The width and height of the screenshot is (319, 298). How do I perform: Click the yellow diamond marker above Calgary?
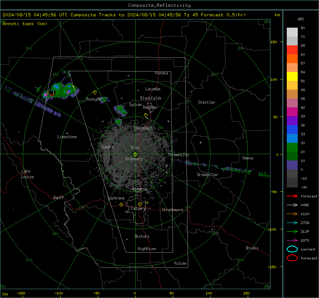coord(140,204)
